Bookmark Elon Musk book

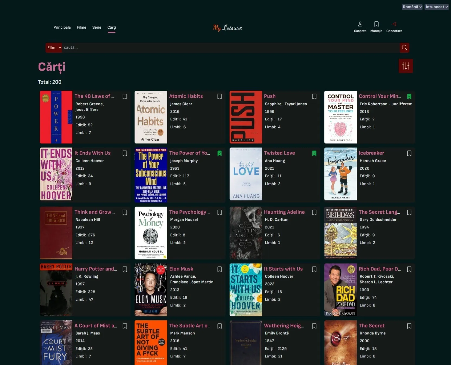tap(220, 269)
